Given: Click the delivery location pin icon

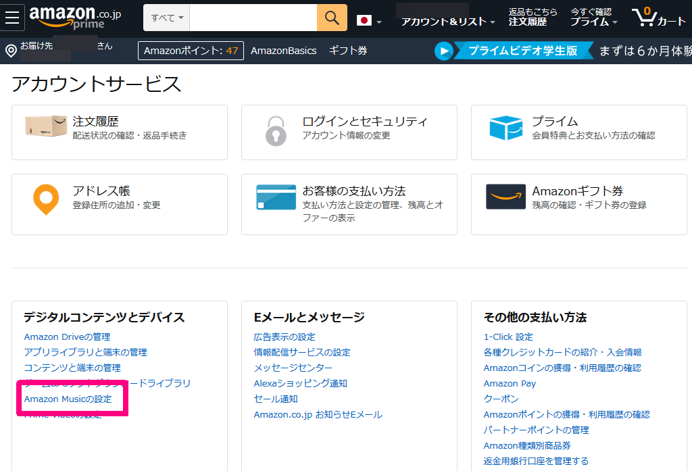Looking at the screenshot, I should 11,51.
